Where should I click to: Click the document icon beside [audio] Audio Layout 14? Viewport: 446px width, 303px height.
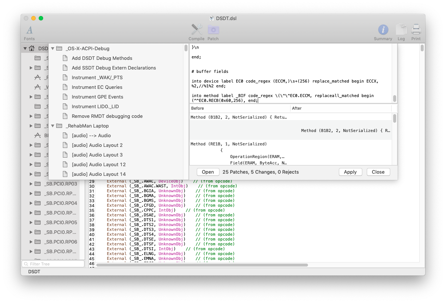pyautogui.click(x=65, y=174)
